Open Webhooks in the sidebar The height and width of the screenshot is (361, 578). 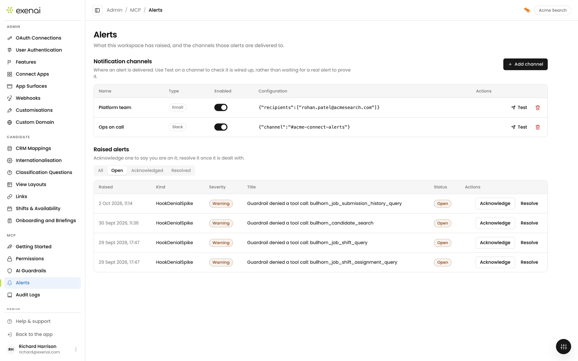43,98
